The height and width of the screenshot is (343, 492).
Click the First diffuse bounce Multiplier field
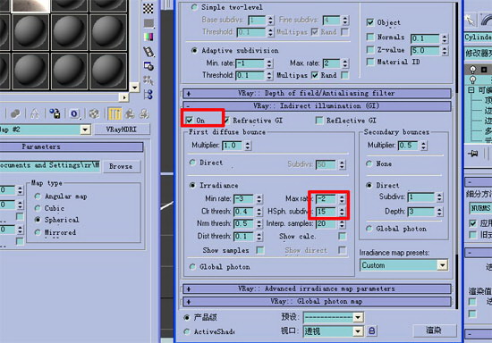pos(233,146)
